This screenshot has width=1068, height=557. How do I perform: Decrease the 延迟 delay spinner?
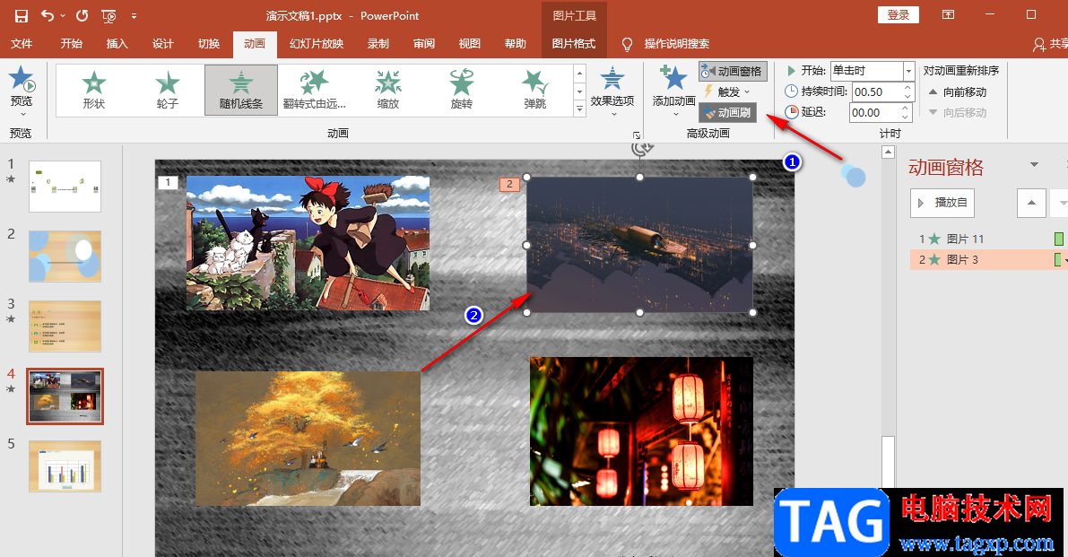tap(906, 117)
